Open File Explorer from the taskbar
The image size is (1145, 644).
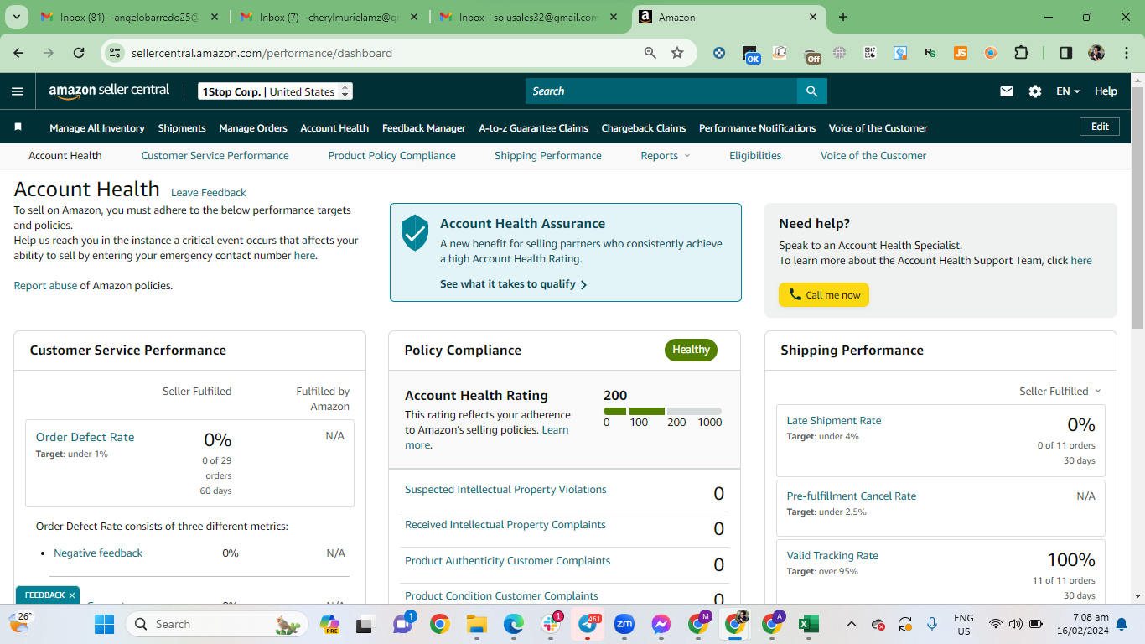point(477,624)
